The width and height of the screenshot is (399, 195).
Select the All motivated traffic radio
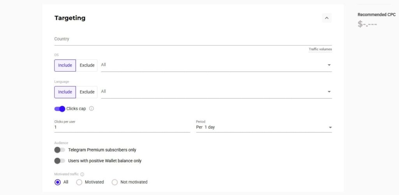click(x=58, y=182)
